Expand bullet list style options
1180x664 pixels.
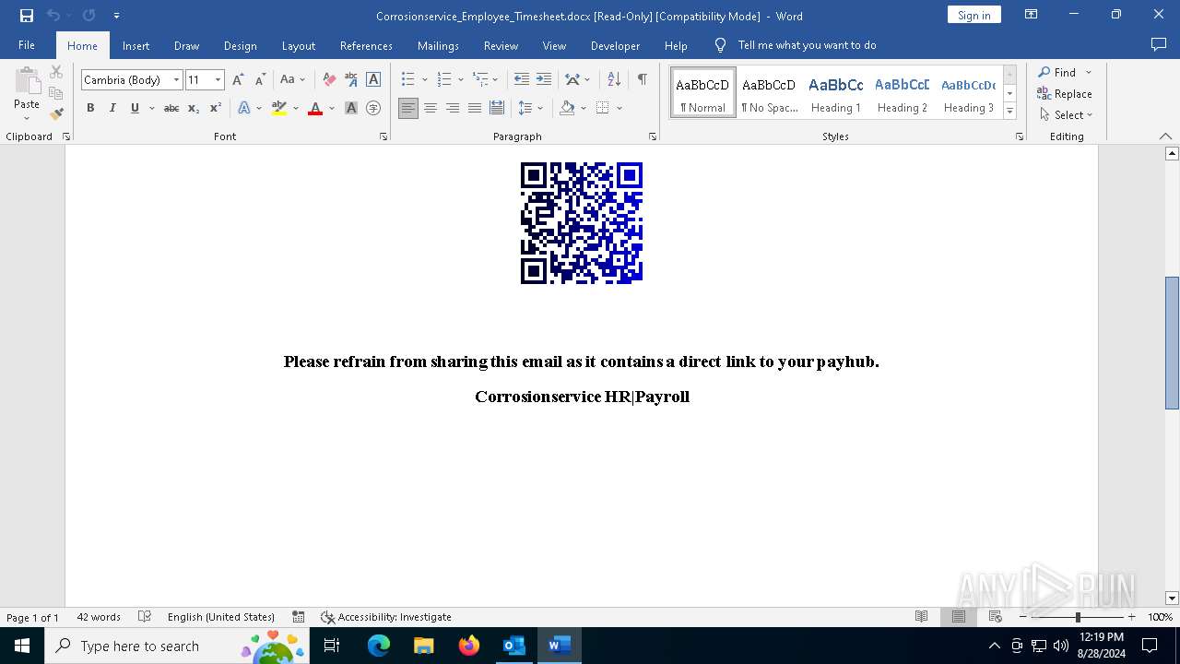pos(424,80)
